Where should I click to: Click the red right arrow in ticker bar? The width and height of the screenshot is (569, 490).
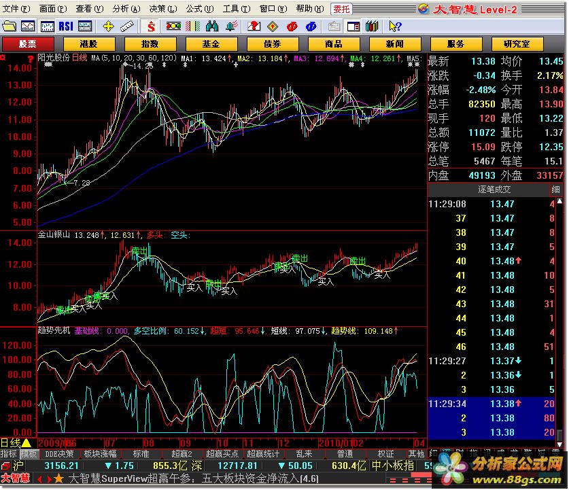tap(49, 480)
